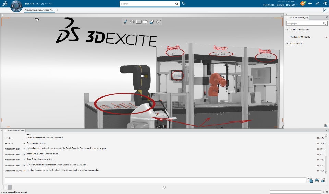Select the ellipse markup tool

(132, 22)
